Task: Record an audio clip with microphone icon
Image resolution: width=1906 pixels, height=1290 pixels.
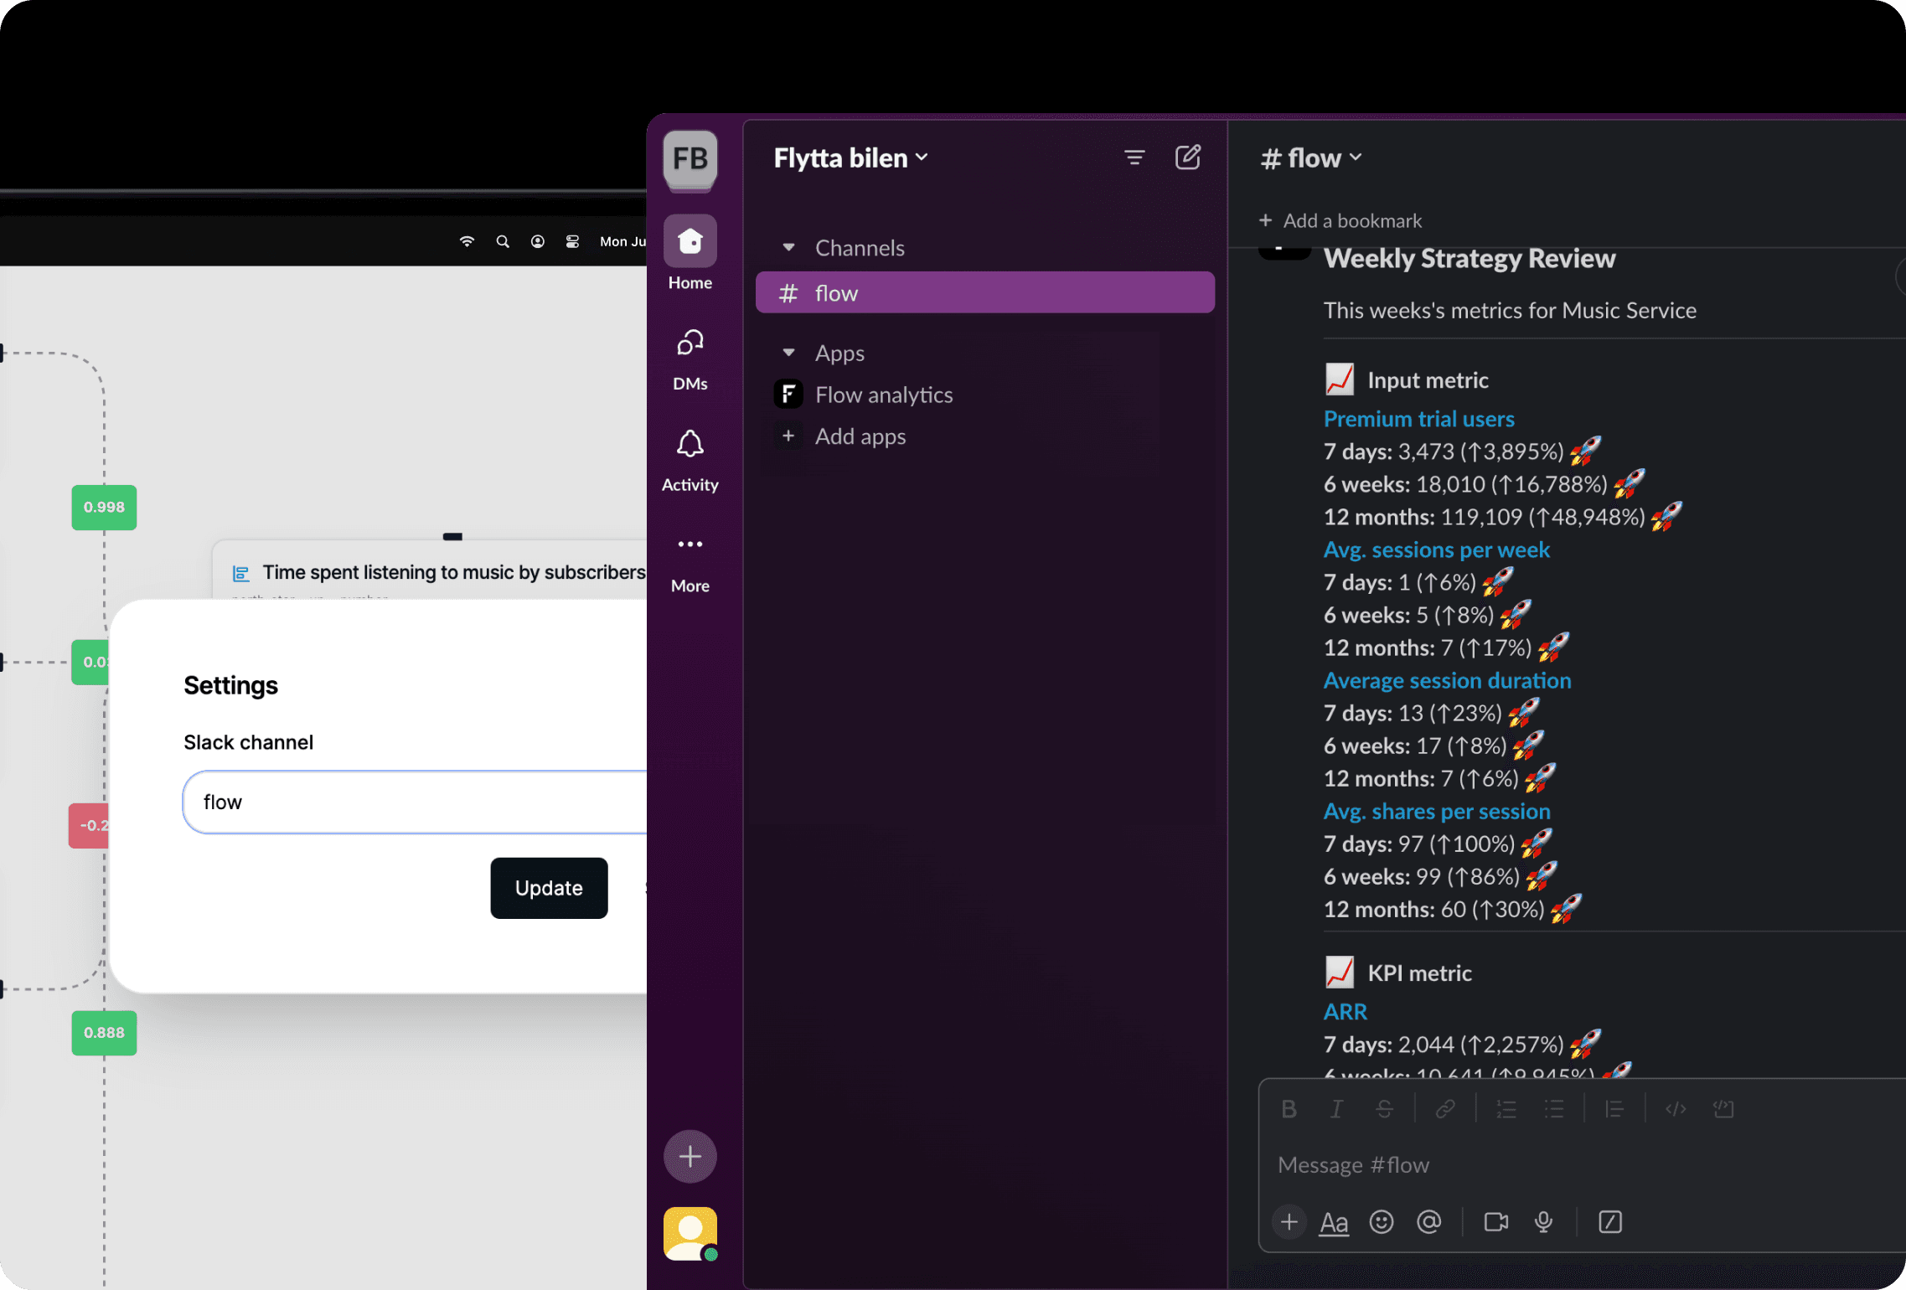Action: click(x=1544, y=1222)
